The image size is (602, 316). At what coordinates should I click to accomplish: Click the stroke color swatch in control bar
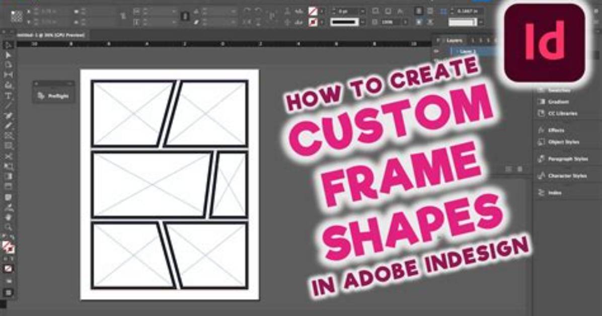pos(313,22)
